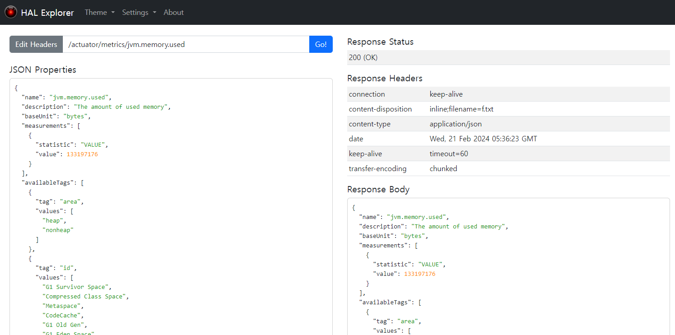The height and width of the screenshot is (335, 675).
Task: Click value 133197176 in JSON Properties
Action: [x=82, y=154]
